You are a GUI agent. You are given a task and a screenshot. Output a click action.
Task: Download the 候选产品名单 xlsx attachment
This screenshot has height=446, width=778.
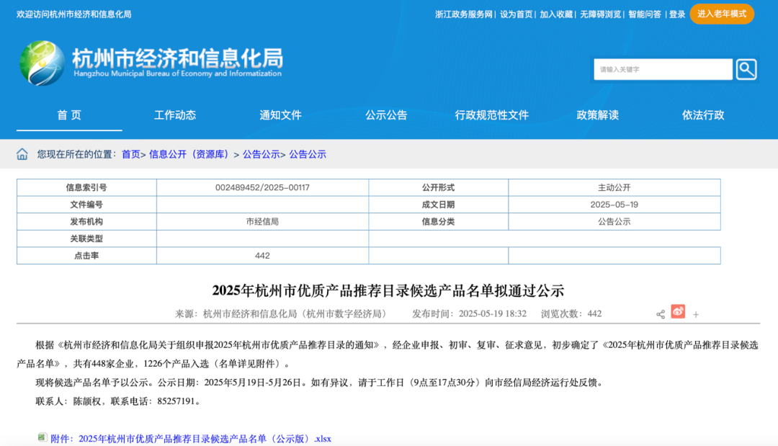pos(190,439)
